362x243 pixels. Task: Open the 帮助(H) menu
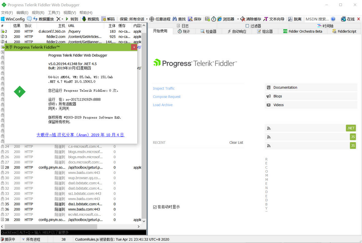(86, 12)
